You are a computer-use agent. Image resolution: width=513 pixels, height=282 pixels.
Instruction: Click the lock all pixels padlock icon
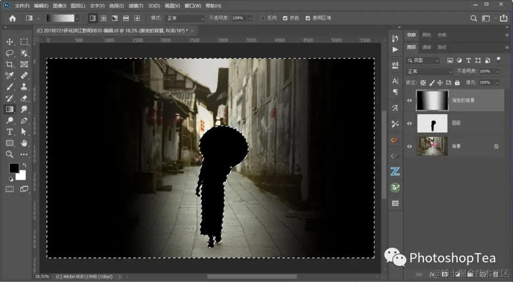457,83
